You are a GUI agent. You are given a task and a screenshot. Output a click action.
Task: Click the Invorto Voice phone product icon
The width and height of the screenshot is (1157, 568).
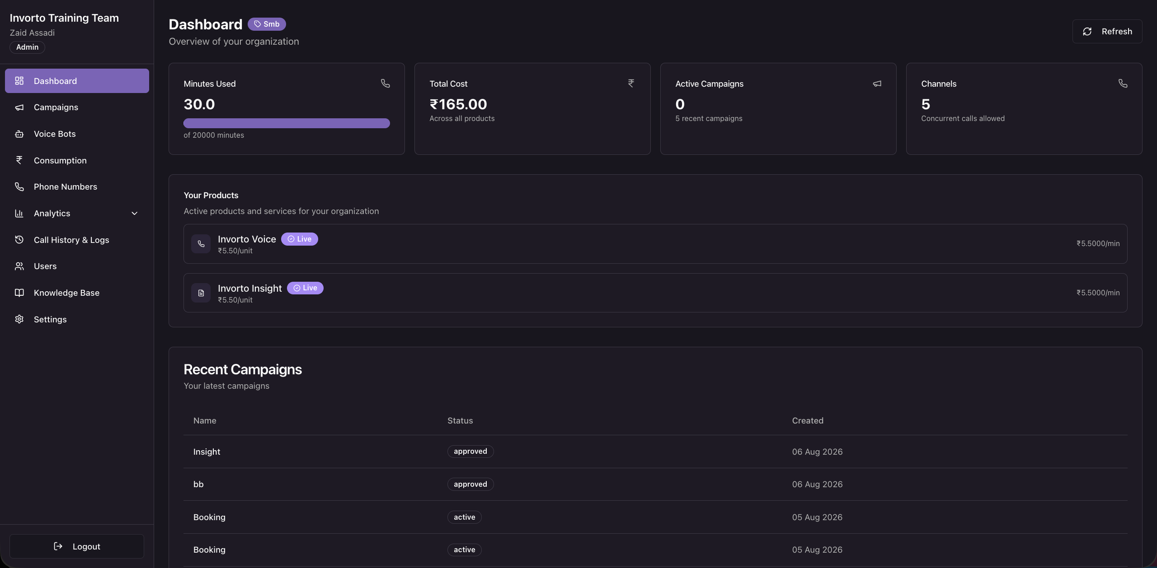(x=201, y=244)
